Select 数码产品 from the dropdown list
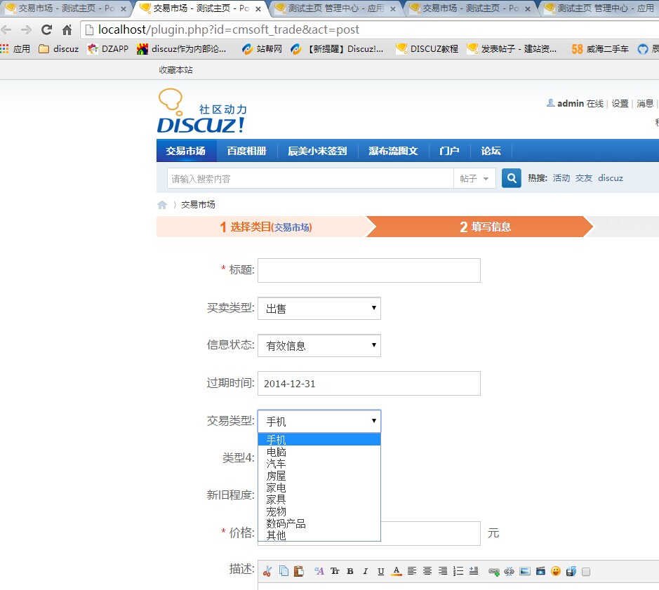659x590 pixels. (319, 523)
